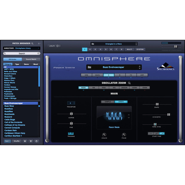Click the Patch Browser magnifier zoom icon
Viewport: 185px width, 185px height.
pyautogui.click(x=32, y=43)
